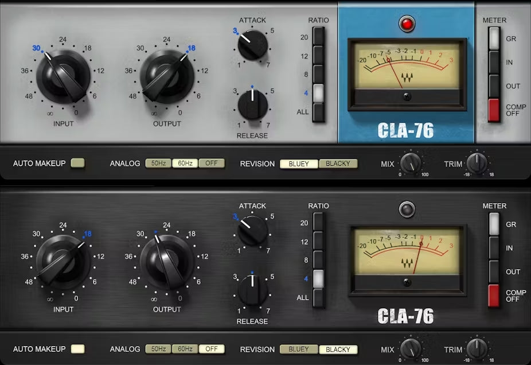Click the Output knob on the Blacky unit
The image size is (531, 365).
coord(166,262)
